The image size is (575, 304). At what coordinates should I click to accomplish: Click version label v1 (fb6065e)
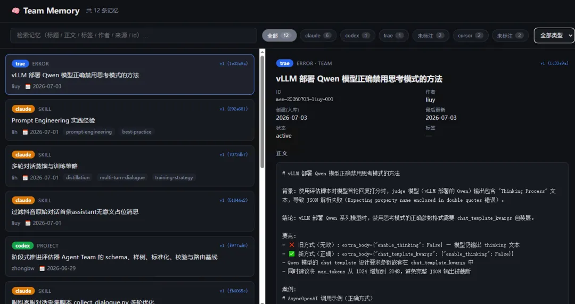[234, 291]
